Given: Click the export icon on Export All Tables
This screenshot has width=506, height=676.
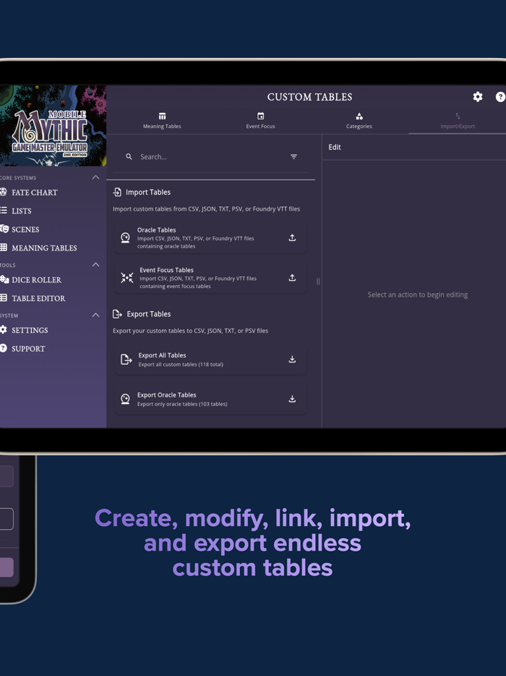Looking at the screenshot, I should [126, 359].
